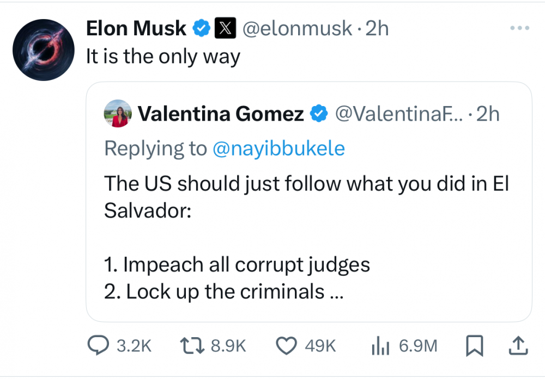The width and height of the screenshot is (545, 379).
Task: Click the quoted tweet's 2h timestamp
Action: point(488,114)
